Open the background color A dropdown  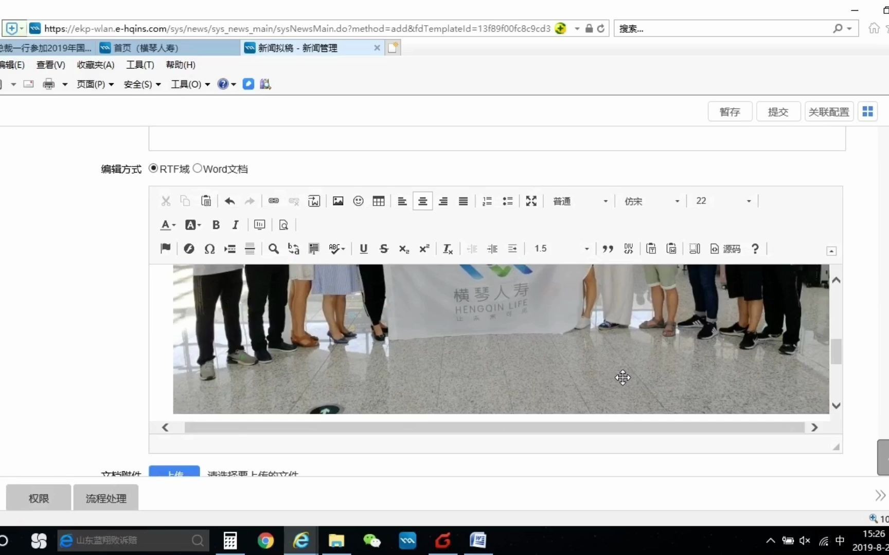(x=193, y=225)
